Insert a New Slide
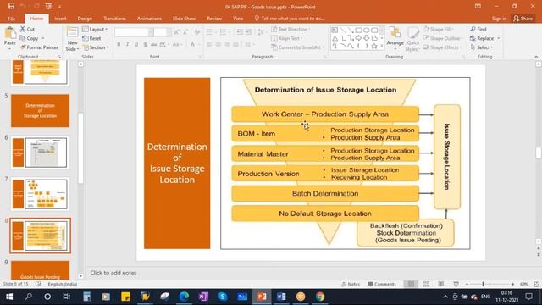The image size is (542, 305). 72,39
